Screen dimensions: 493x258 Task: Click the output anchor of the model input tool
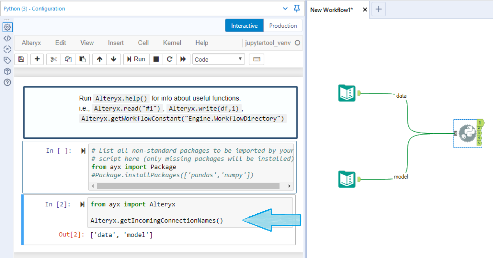(x=359, y=179)
